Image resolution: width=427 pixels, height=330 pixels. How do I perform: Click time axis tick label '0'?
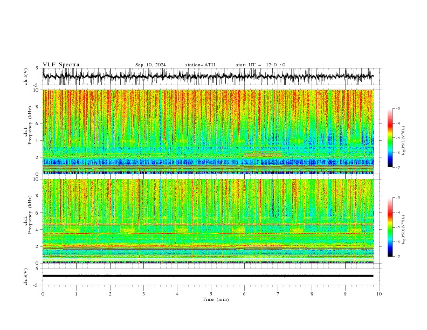click(43, 294)
